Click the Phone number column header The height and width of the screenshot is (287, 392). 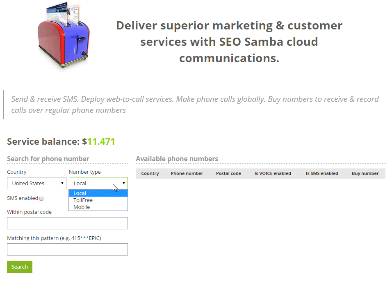(x=187, y=173)
